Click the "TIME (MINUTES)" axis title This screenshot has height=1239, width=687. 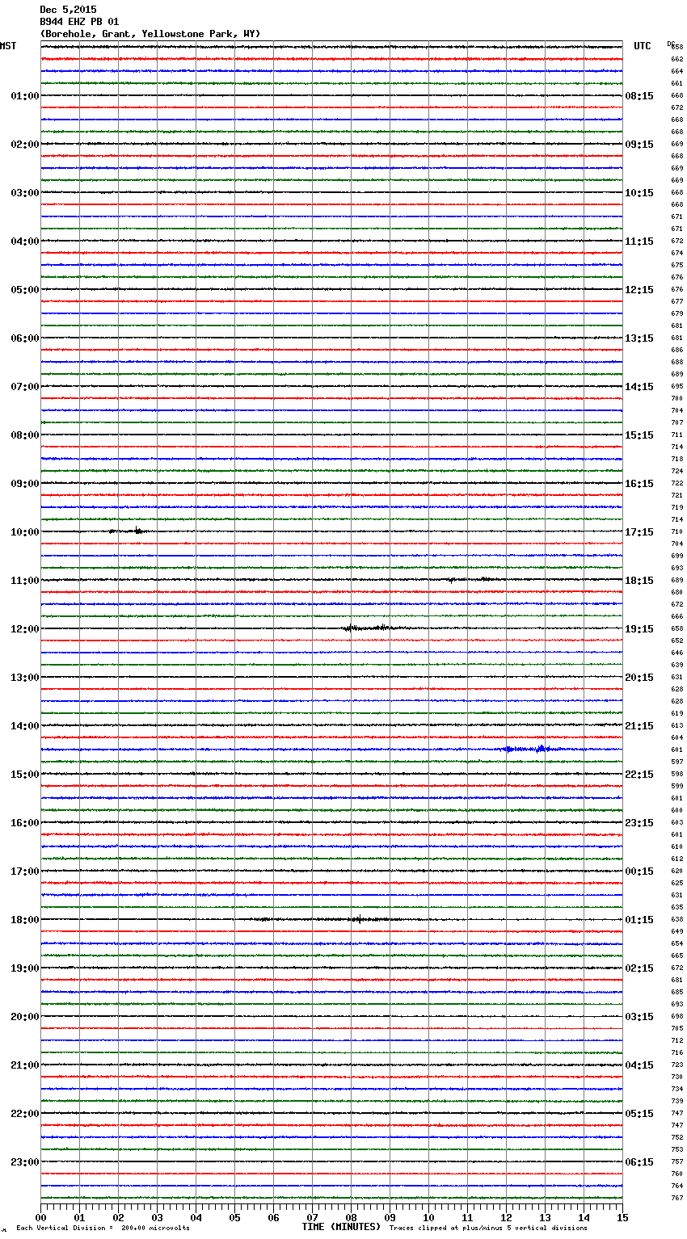tap(341, 1227)
